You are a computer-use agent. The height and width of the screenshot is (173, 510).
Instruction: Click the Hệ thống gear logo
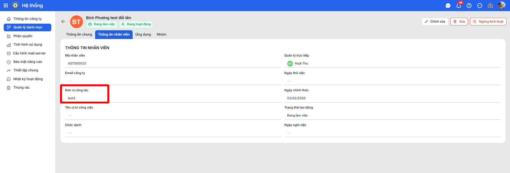pyautogui.click(x=15, y=5)
